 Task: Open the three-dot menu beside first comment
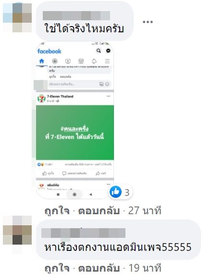(148, 22)
